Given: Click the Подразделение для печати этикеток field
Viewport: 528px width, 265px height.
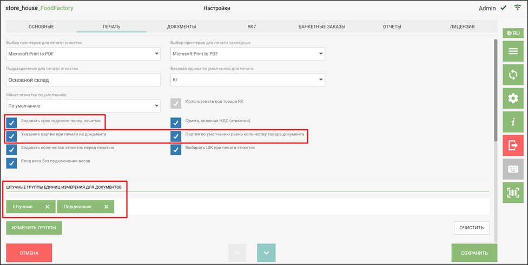Looking at the screenshot, I should click(x=83, y=79).
